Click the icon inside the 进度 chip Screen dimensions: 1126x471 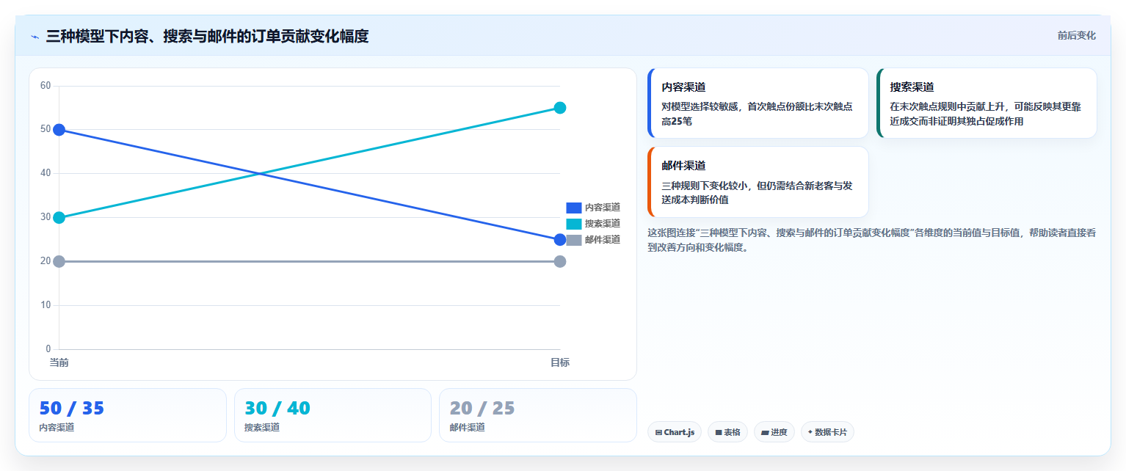tap(765, 433)
